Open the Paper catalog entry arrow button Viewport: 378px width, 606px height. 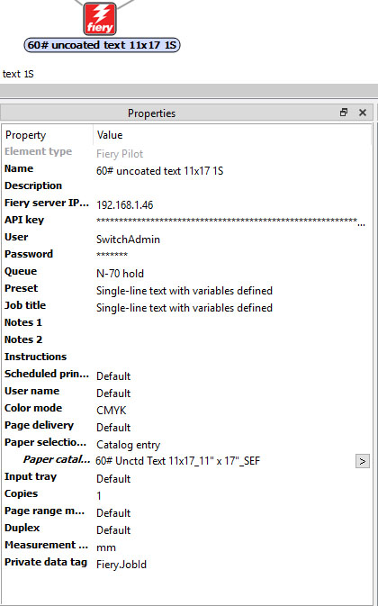coord(362,461)
